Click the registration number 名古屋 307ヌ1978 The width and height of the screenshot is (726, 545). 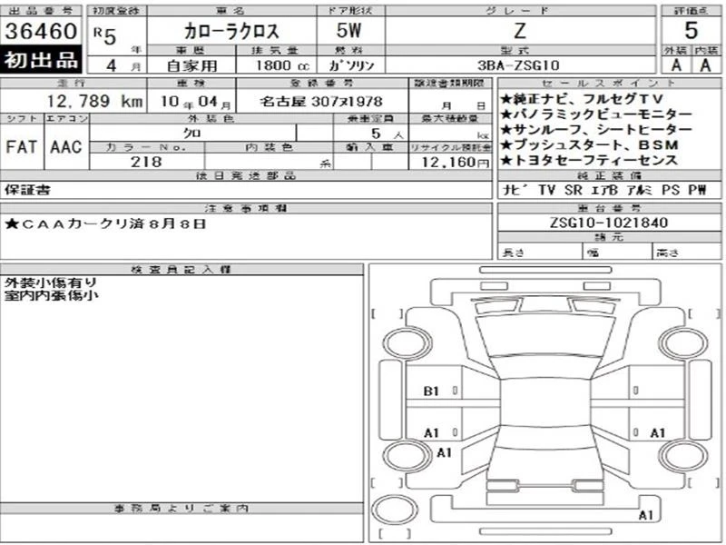coord(321,102)
